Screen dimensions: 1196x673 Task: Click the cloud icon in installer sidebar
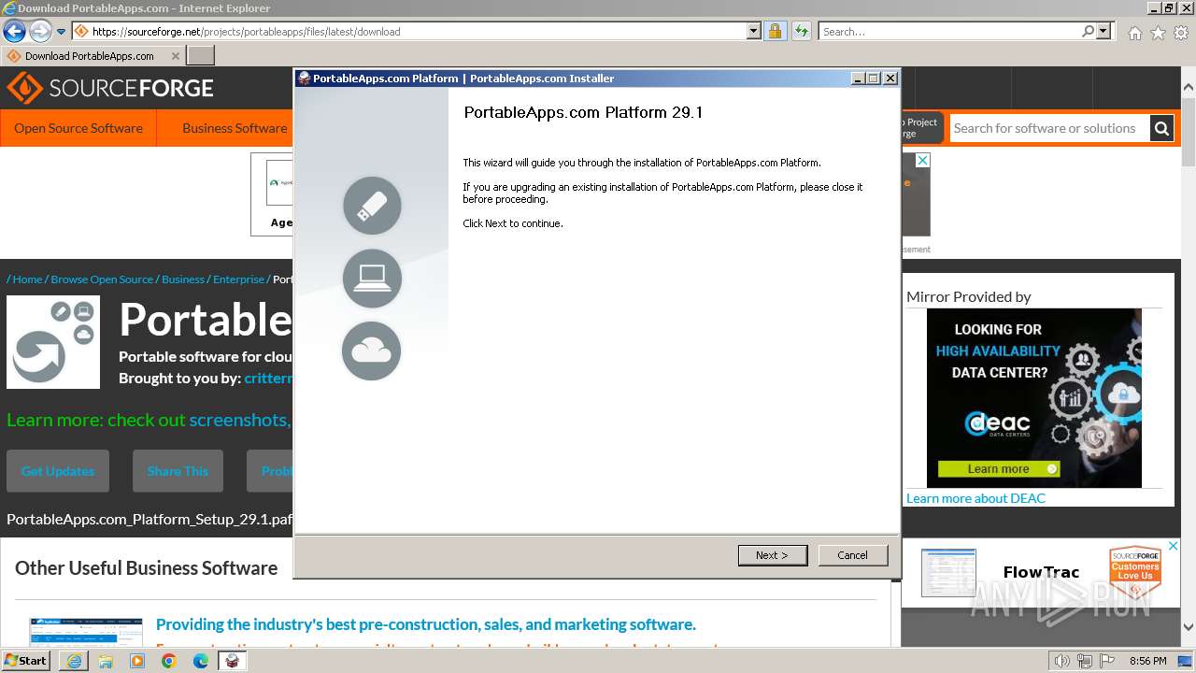click(x=372, y=351)
